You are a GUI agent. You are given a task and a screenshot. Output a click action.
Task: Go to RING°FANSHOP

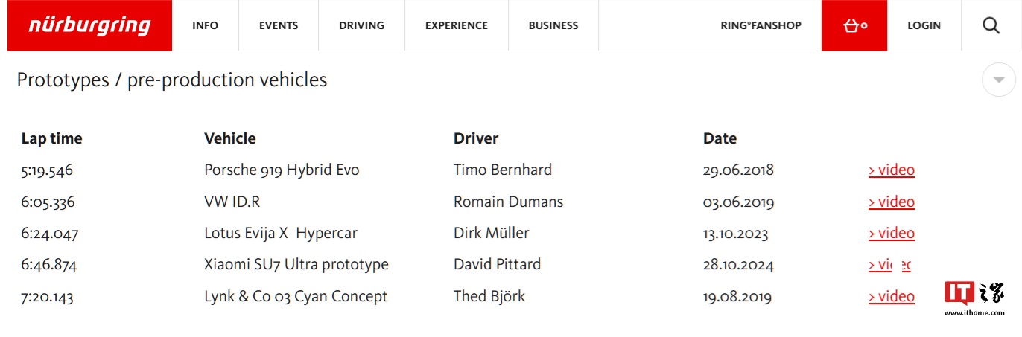tap(761, 25)
